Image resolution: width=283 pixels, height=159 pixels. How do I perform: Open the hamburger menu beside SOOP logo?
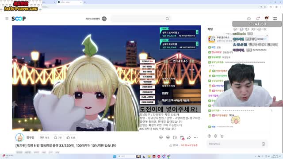click(x=7, y=19)
